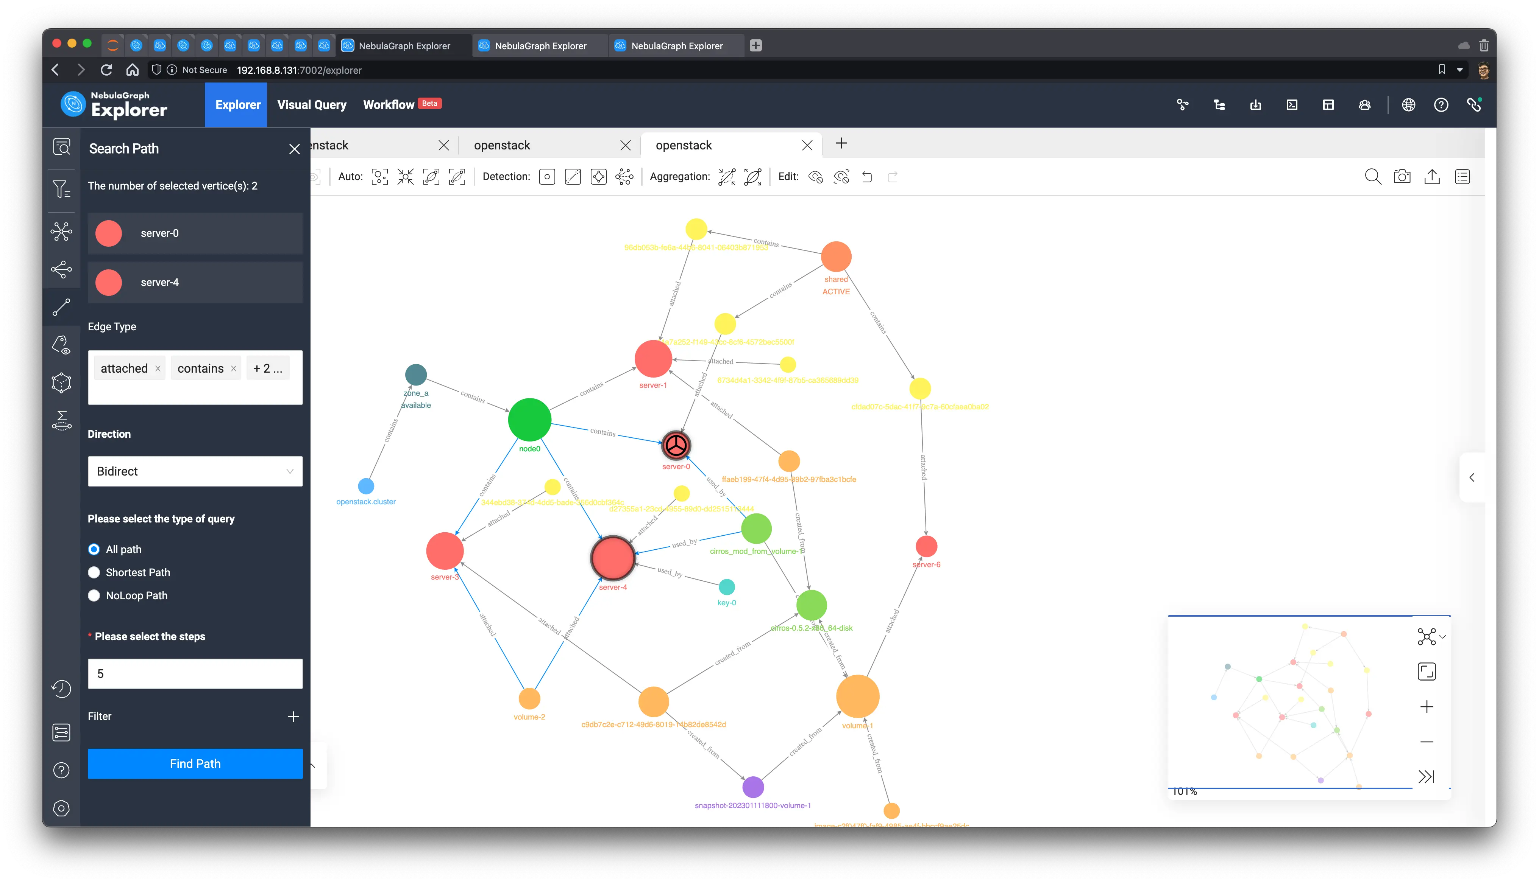Click the server-0 red color swatch

(x=109, y=233)
